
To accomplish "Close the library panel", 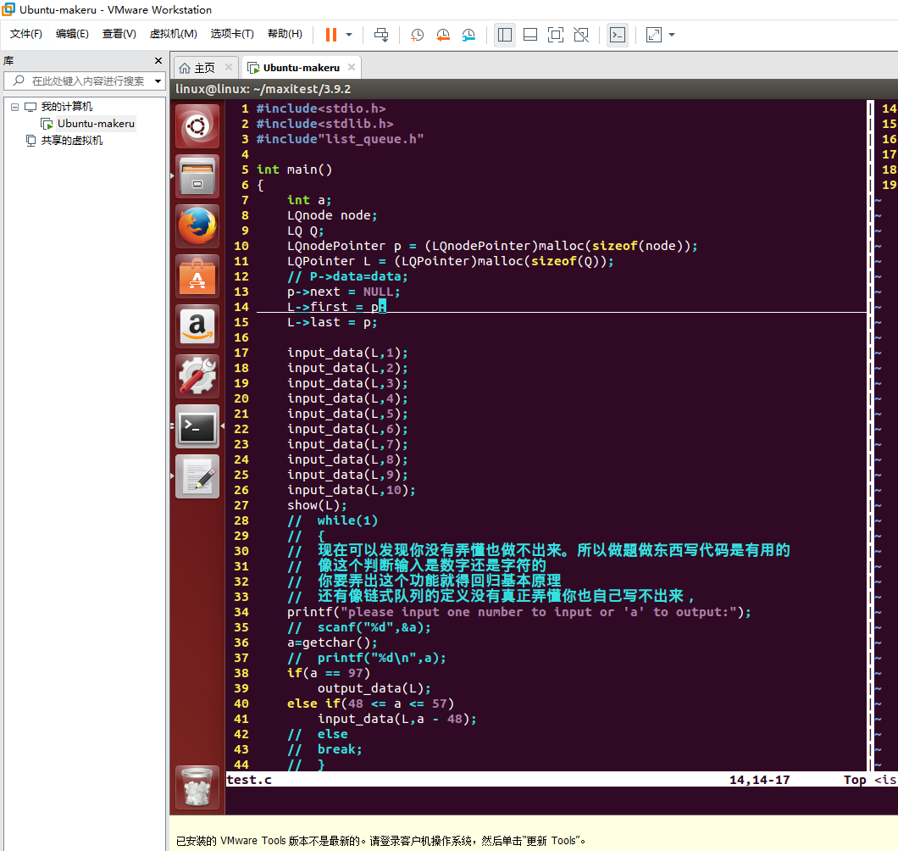I will [x=158, y=61].
